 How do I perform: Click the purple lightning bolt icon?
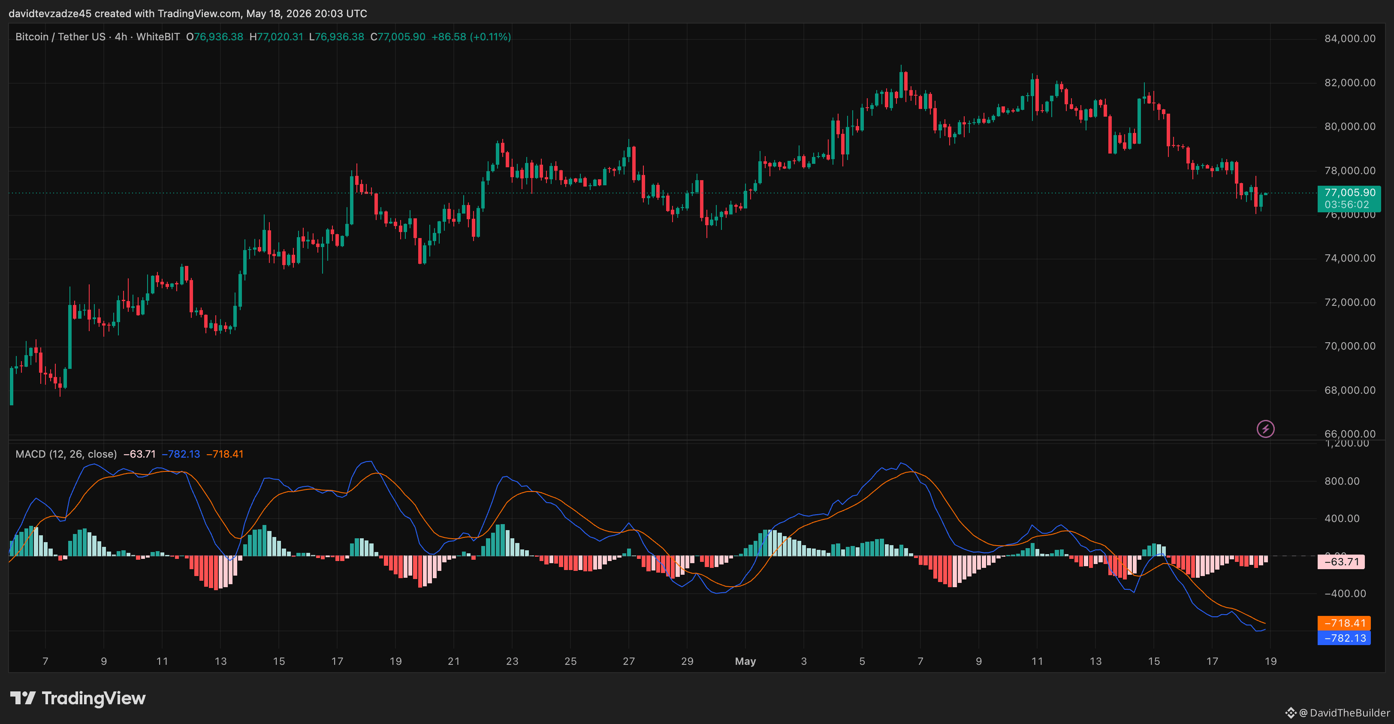[x=1265, y=429]
